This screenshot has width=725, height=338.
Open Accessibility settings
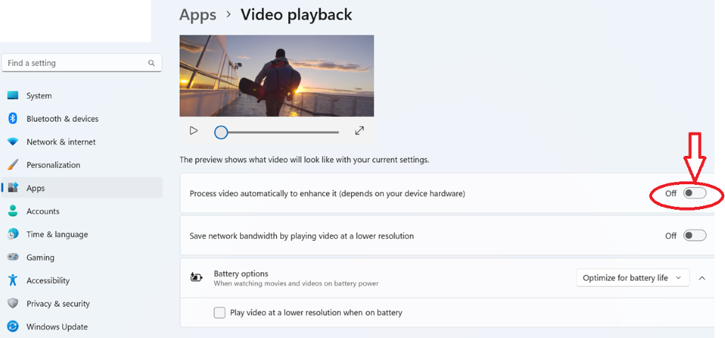point(82,281)
